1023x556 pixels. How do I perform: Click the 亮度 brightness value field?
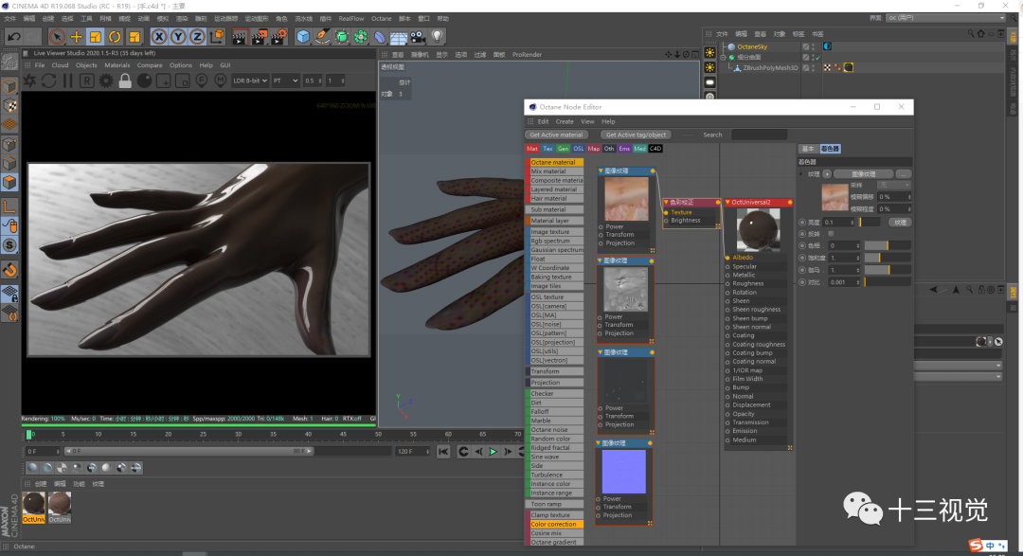pos(840,223)
